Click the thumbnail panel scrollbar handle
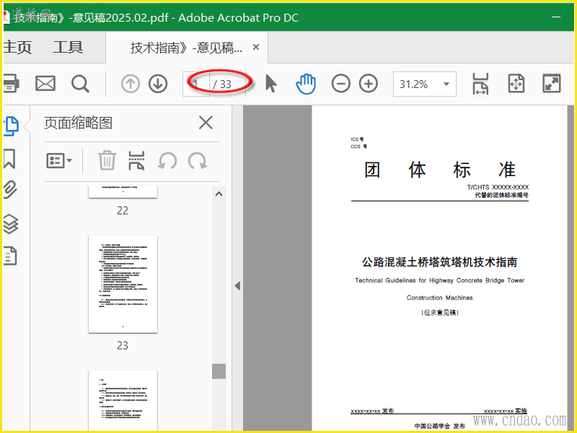This screenshot has height=433, width=577. click(x=219, y=371)
